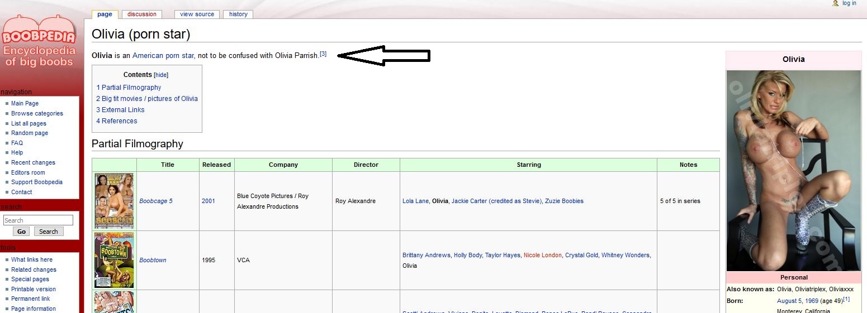The height and width of the screenshot is (313, 867).
Task: Open the Boobtown title link
Action: 153,260
